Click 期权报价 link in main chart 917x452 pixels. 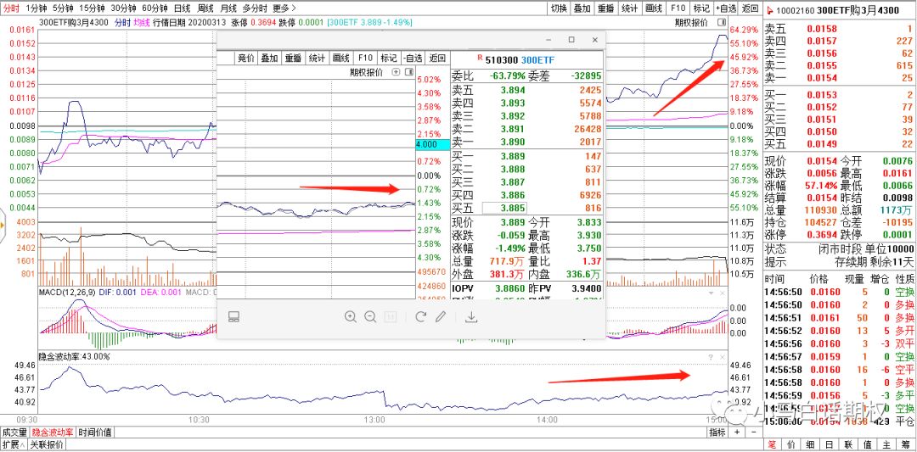(x=690, y=22)
